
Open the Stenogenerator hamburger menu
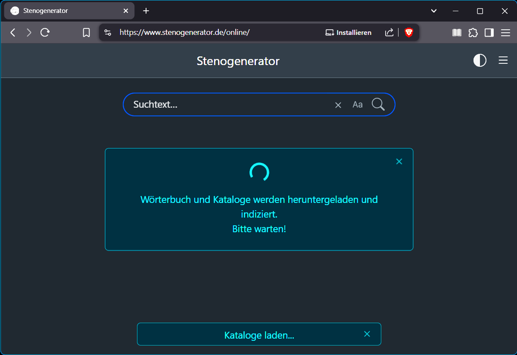503,61
